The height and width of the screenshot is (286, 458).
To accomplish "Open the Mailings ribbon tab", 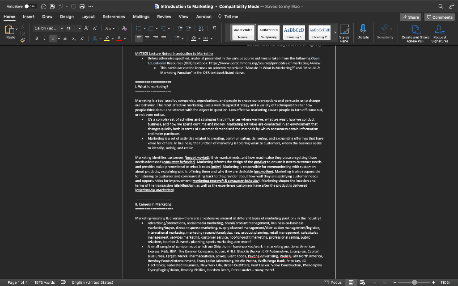I will point(141,17).
